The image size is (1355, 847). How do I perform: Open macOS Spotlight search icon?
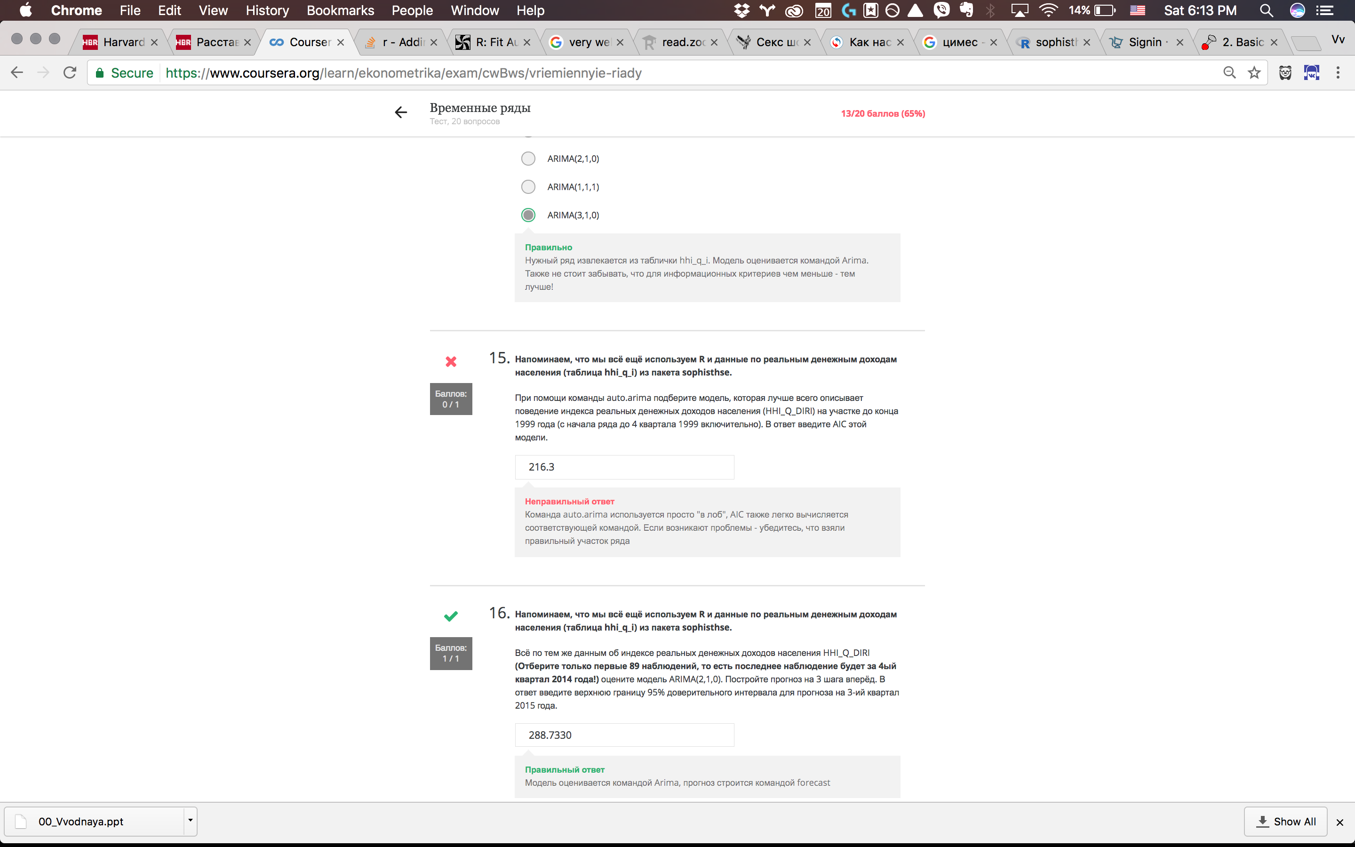pos(1266,10)
